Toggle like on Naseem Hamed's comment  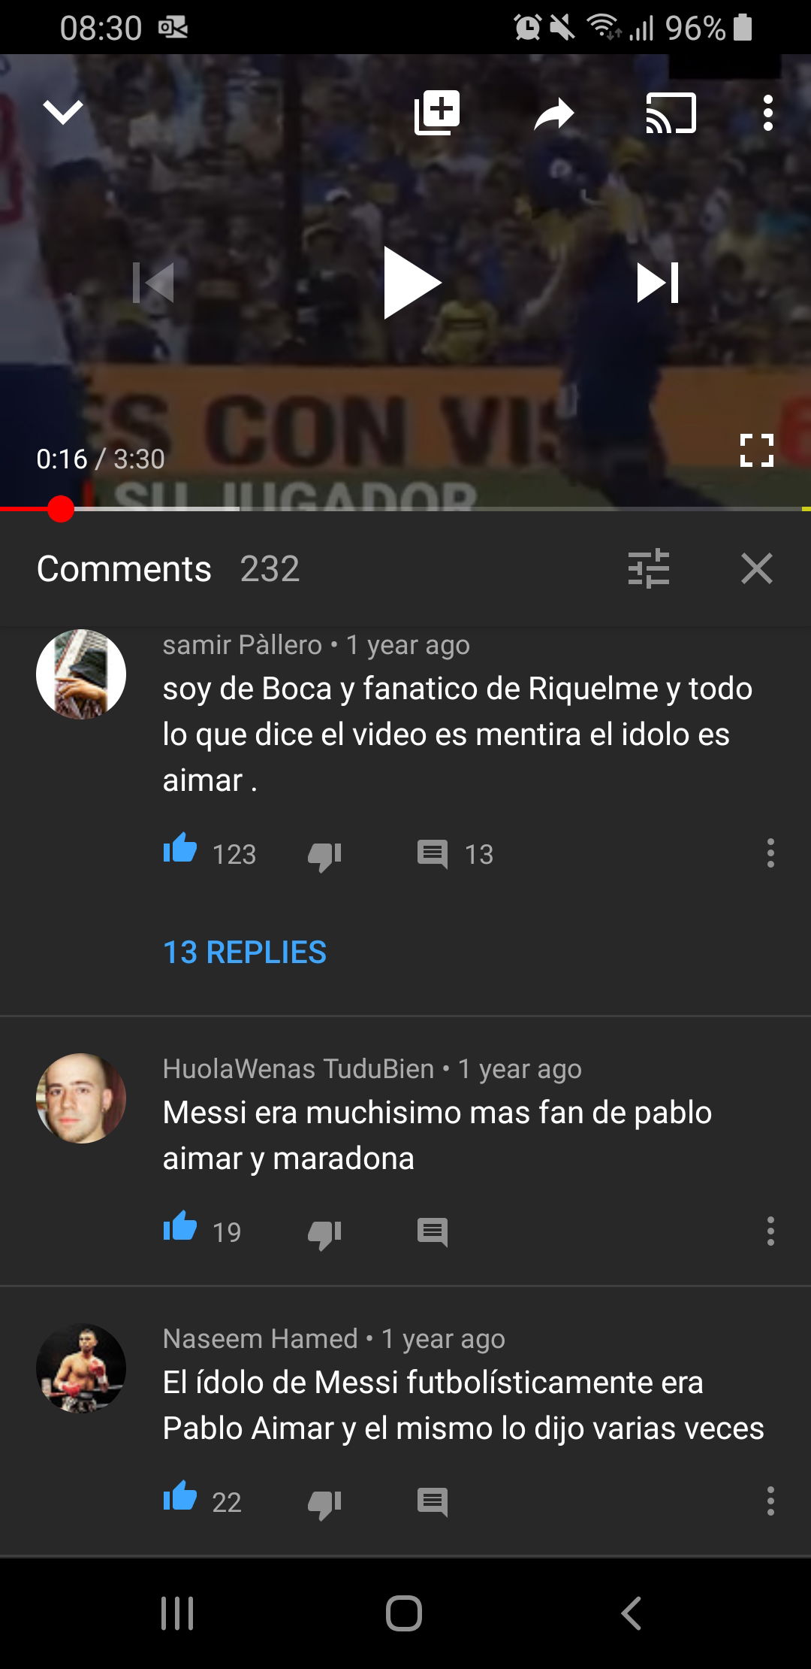pos(180,1498)
